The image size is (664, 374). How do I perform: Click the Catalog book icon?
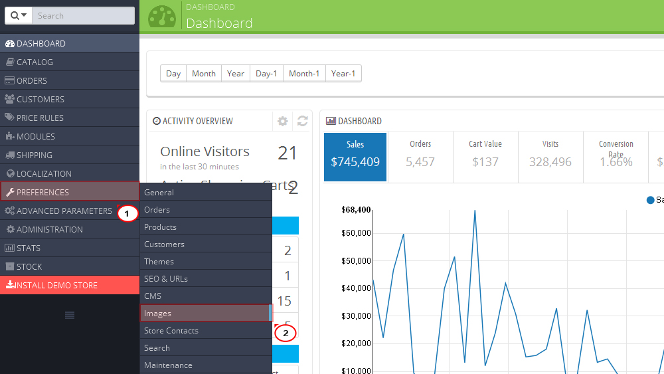pyautogui.click(x=10, y=62)
